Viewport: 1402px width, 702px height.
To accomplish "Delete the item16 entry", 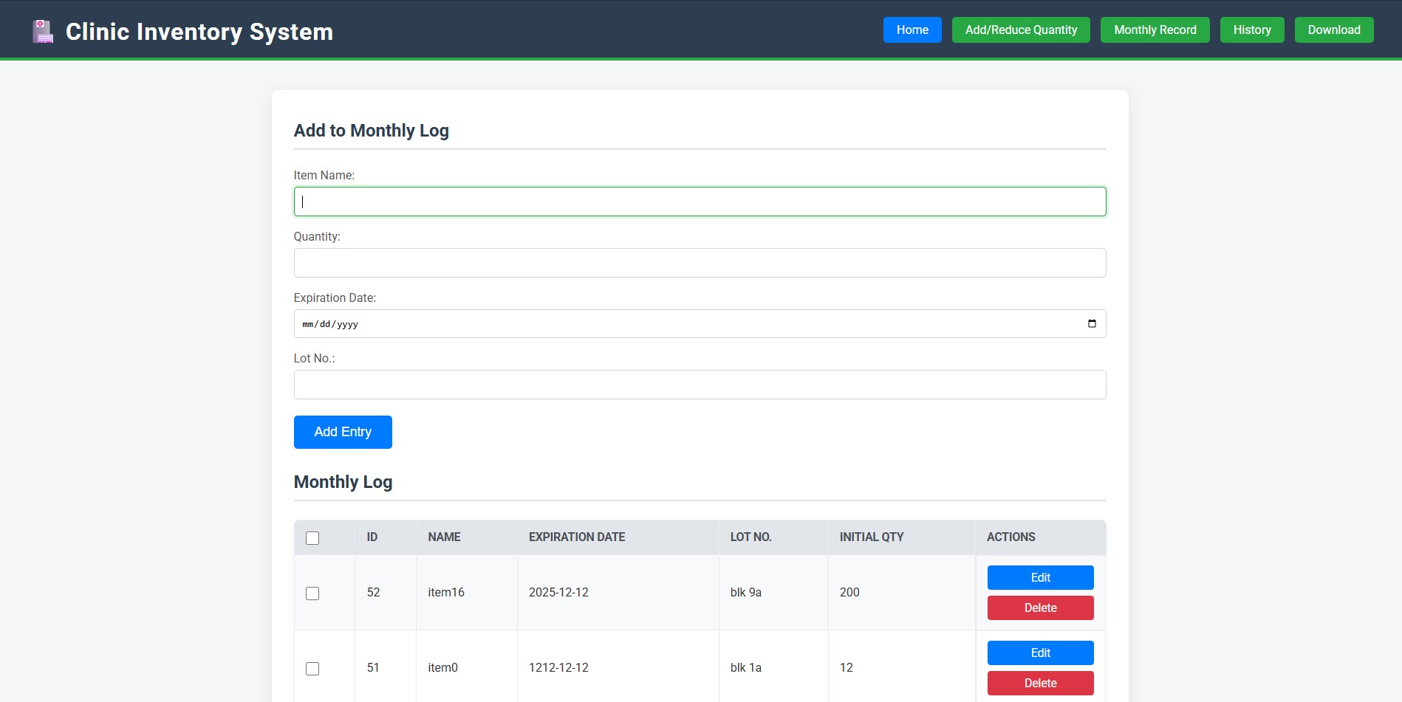I will coord(1039,608).
